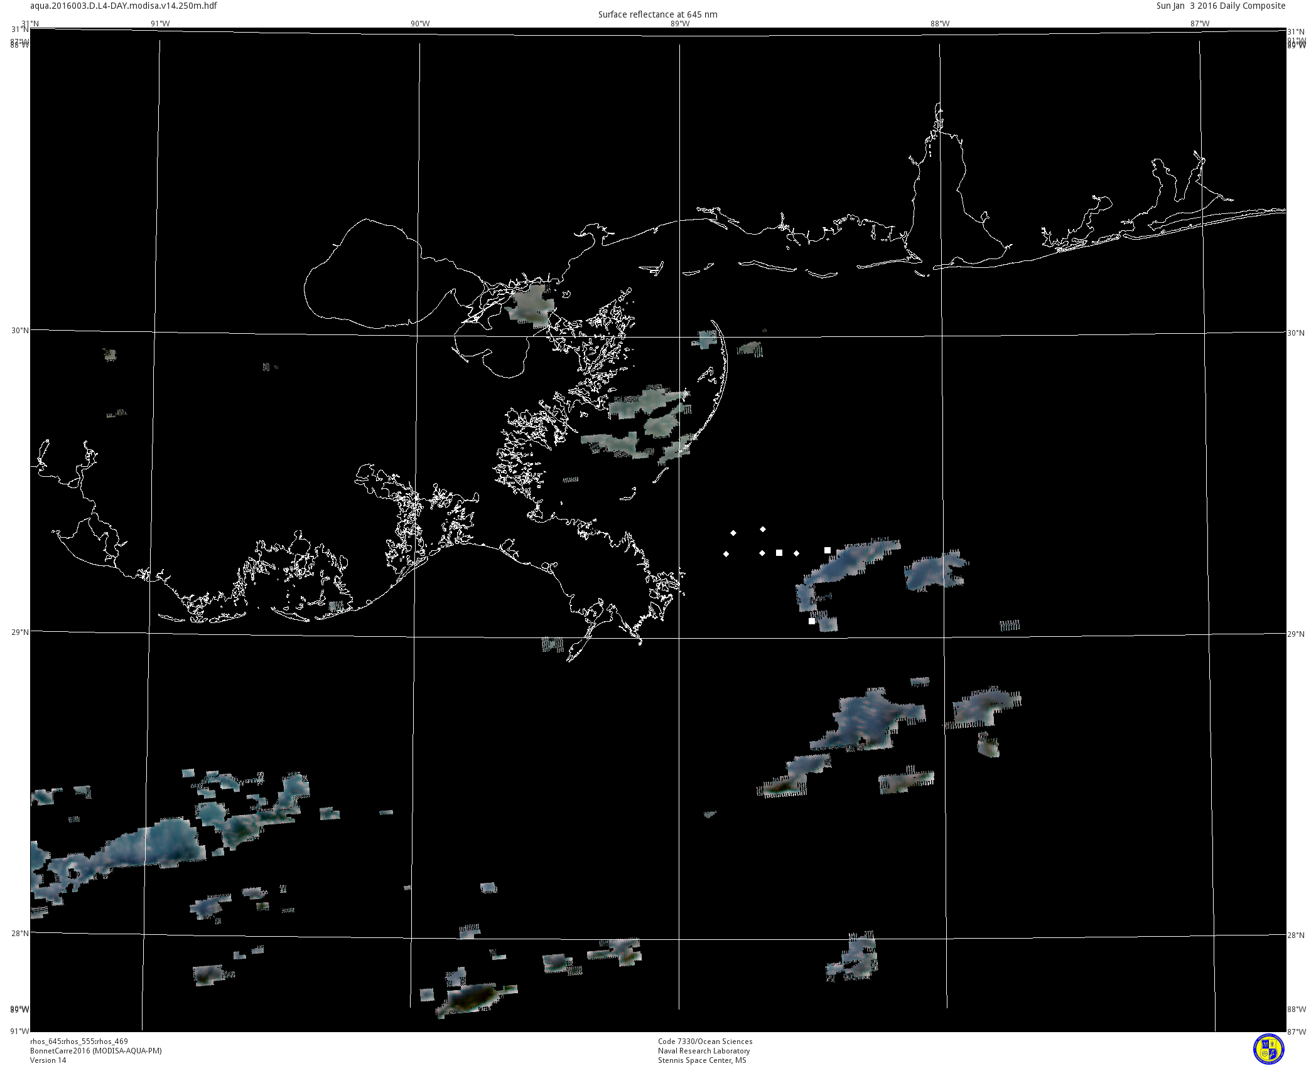This screenshot has width=1316, height=1066.
Task: Click the topmost diamond station marker
Action: tap(763, 530)
